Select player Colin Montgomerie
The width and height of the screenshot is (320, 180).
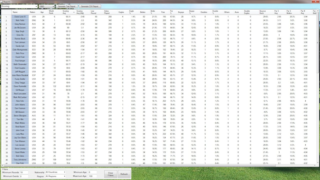(20, 50)
